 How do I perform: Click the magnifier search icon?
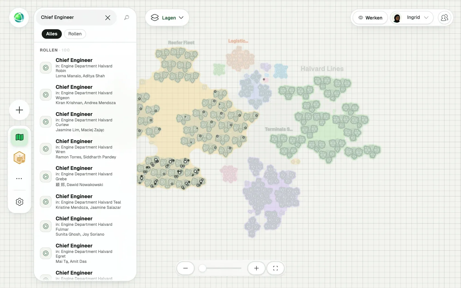tap(127, 18)
